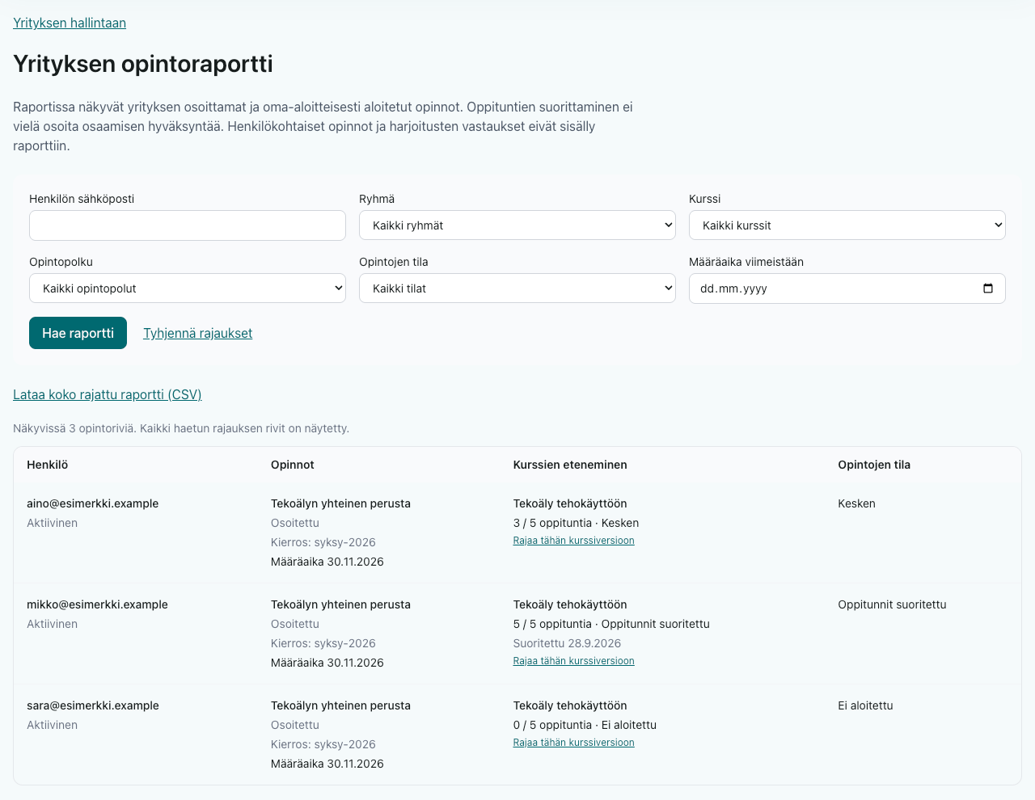1035x800 pixels.
Task: Click the Opinnot column header
Action: pyautogui.click(x=293, y=465)
